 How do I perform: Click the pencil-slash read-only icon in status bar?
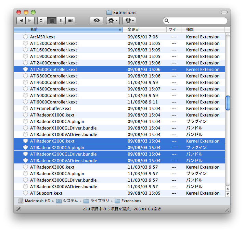pos(18,209)
